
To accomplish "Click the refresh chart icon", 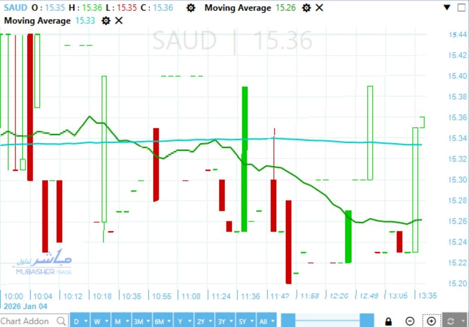I will point(451,321).
